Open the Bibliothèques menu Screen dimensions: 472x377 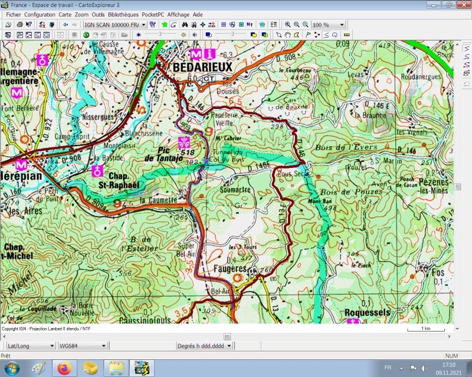(x=123, y=14)
